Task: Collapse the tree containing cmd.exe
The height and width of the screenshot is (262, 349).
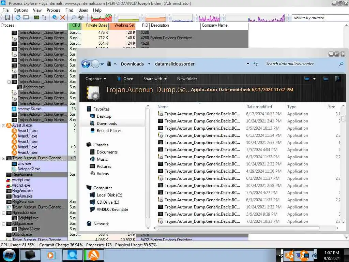Action: 3,158
